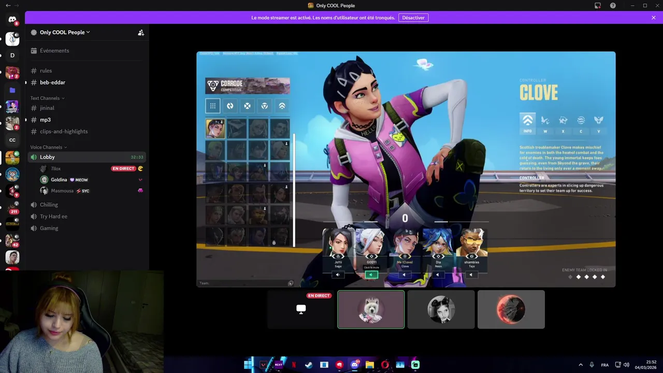
Task: Select highlighted Clove portrait in agent grid
Action: click(x=215, y=128)
